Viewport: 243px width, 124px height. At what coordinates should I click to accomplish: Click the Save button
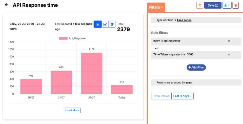(213, 5)
